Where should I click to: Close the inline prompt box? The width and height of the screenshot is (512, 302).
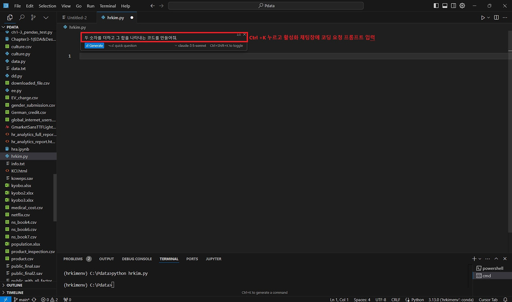click(245, 35)
